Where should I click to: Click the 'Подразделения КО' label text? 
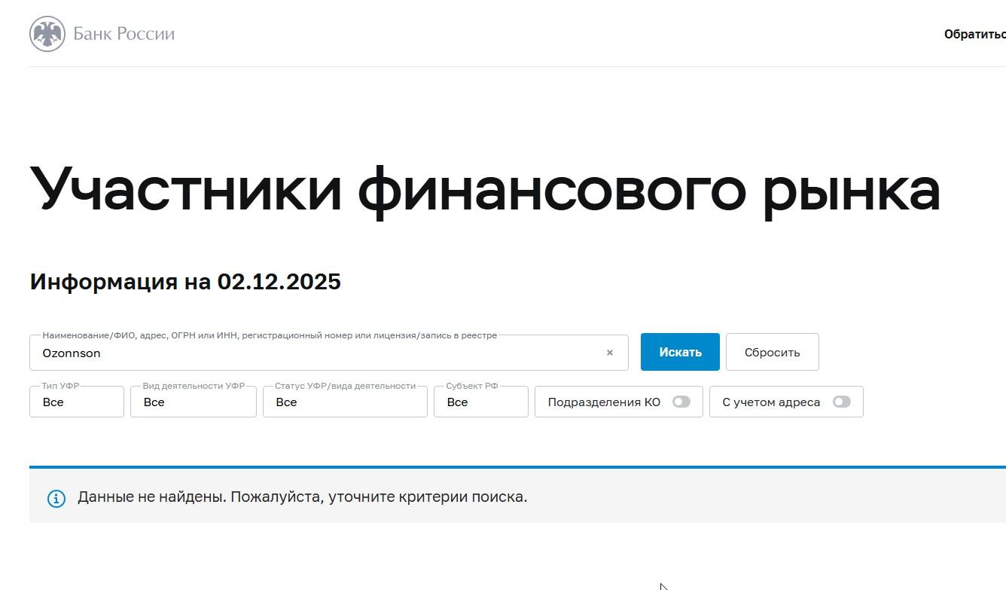(603, 402)
